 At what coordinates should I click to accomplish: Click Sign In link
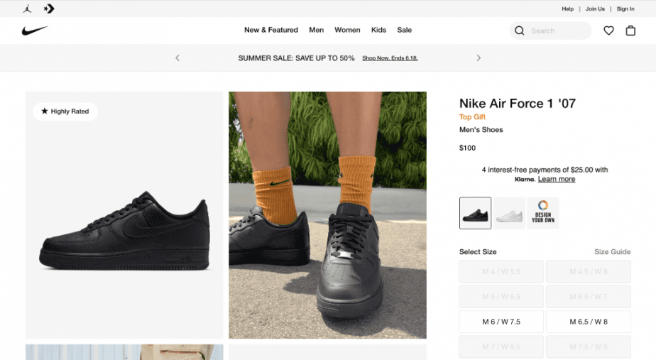[x=625, y=9]
